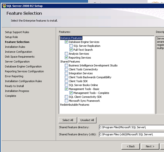Uncheck Management Tools - Basic checkbox

pyautogui.click(x=66, y=89)
